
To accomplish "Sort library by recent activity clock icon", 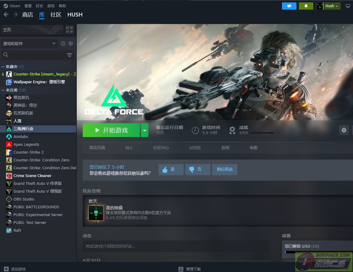I will point(63,44).
